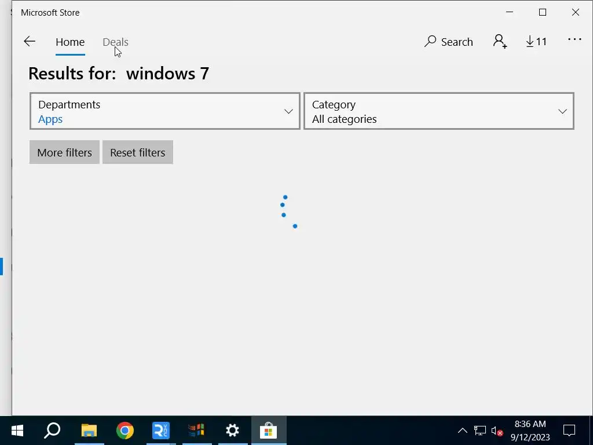593x445 pixels.
Task: Click the muted volume tray icon
Action: pyautogui.click(x=497, y=431)
